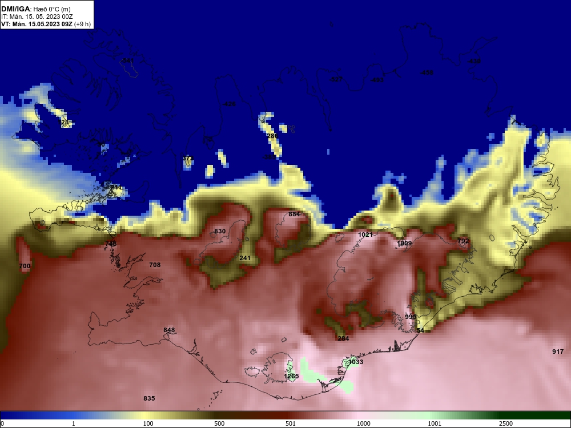The image size is (571, 428).
Task: Click the map value 284
Action: 343,338
